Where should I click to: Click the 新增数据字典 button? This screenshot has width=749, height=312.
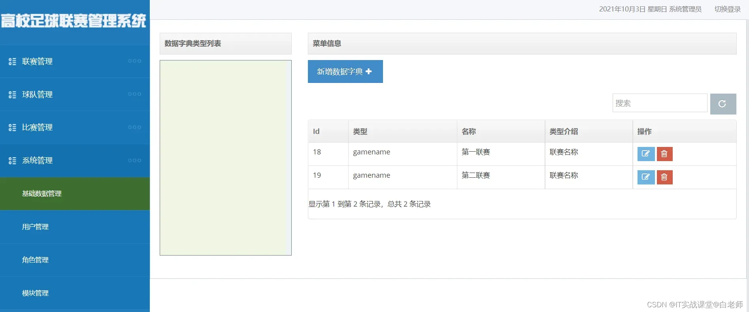click(x=345, y=71)
